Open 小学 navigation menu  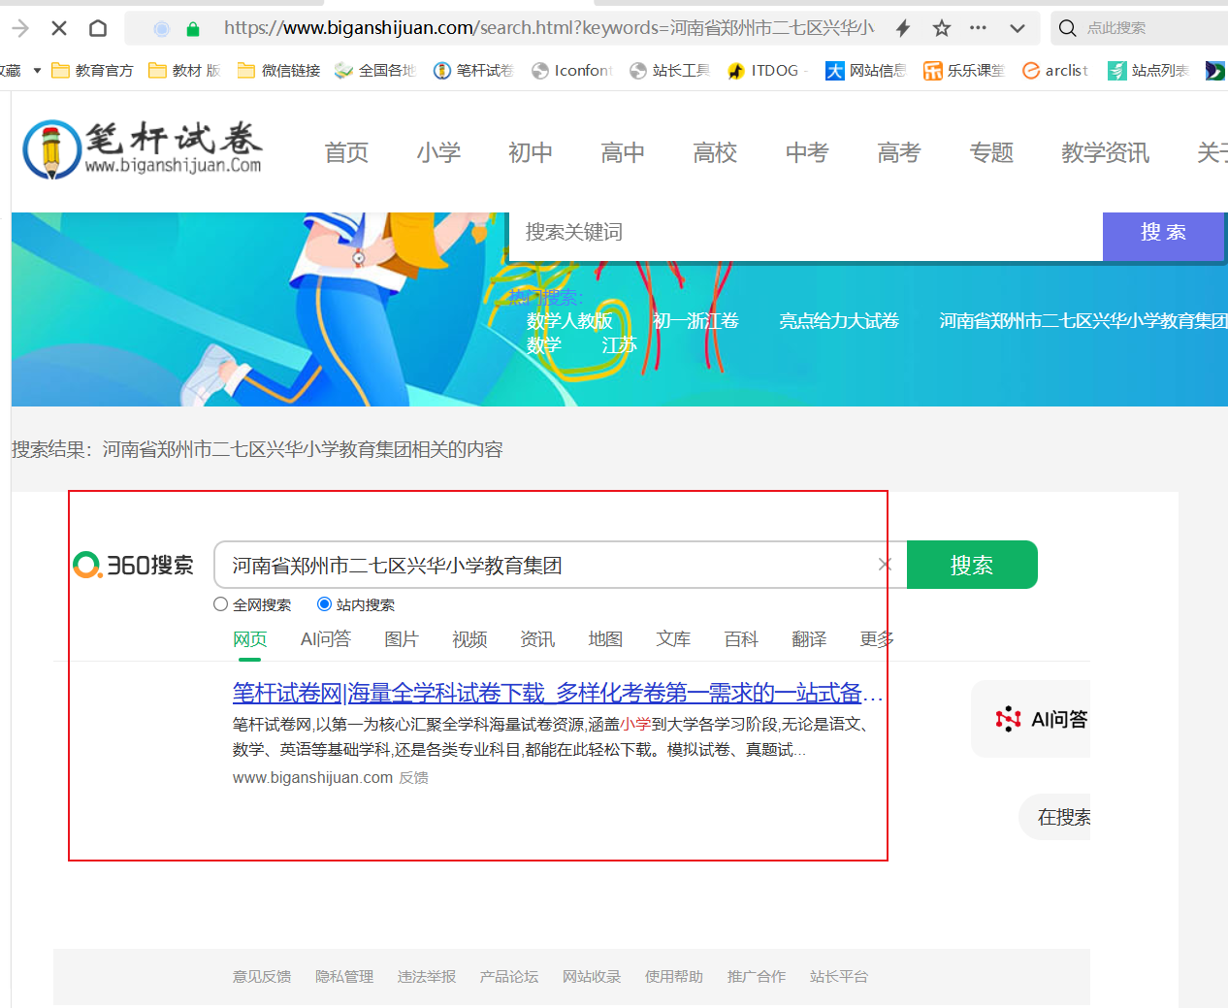[x=438, y=152]
